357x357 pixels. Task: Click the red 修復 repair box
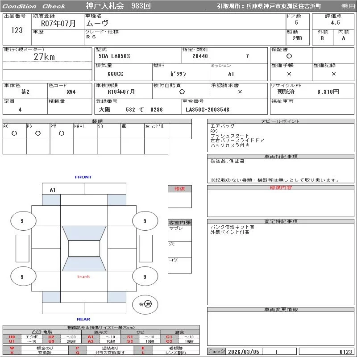click(179, 189)
